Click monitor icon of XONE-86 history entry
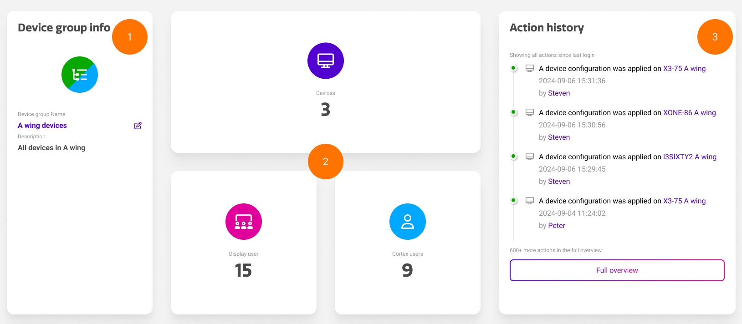Viewport: 742px width, 324px height. (530, 112)
